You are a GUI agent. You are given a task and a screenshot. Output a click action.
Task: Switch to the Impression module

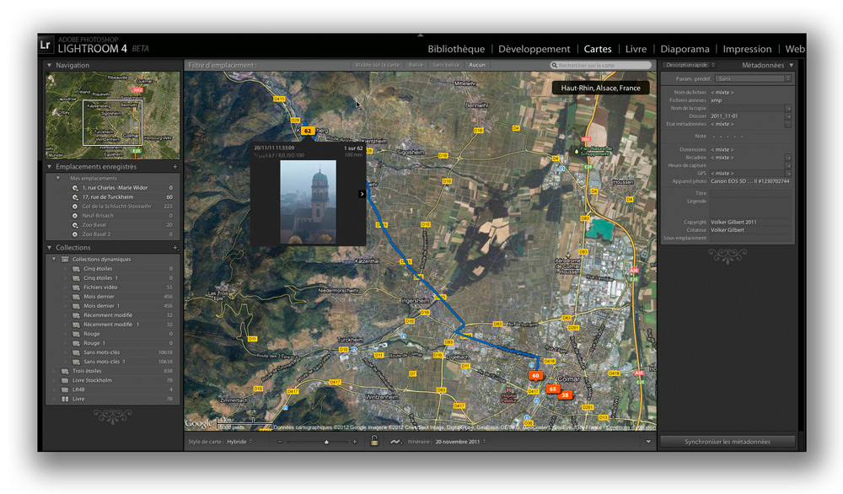click(747, 49)
